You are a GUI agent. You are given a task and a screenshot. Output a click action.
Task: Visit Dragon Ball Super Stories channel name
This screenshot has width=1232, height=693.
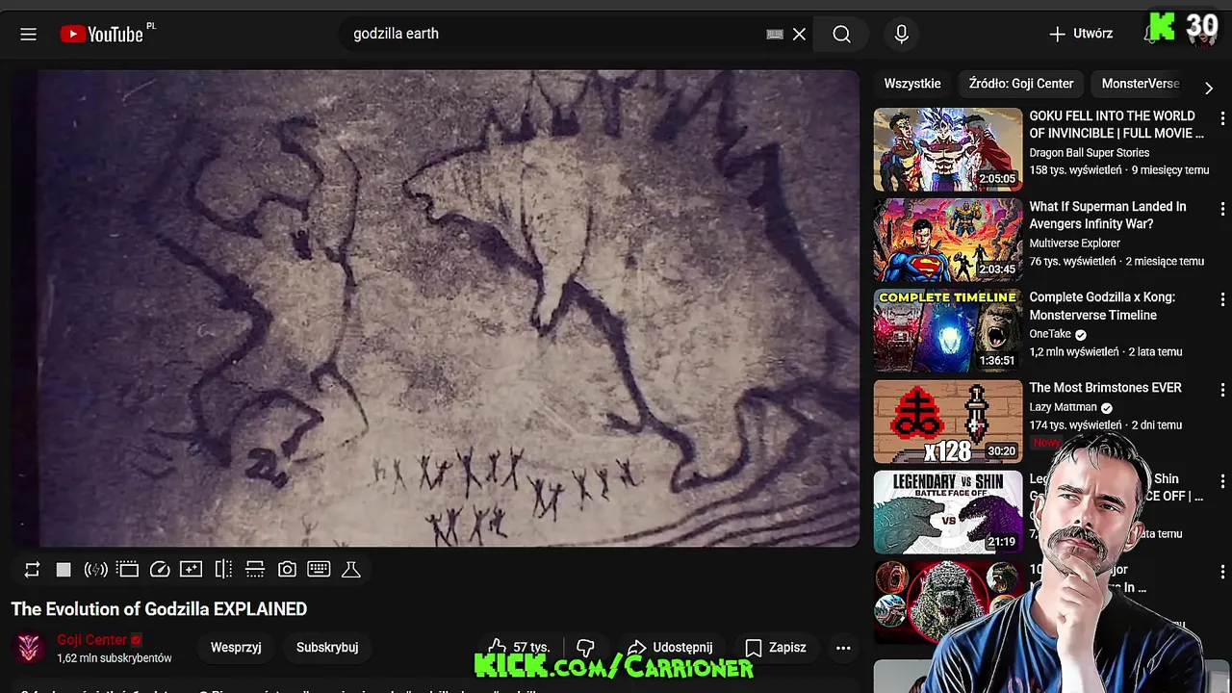coord(1089,152)
